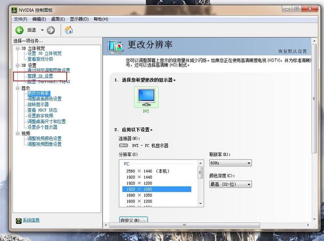Select resolution 1600 × 1200

(139, 201)
